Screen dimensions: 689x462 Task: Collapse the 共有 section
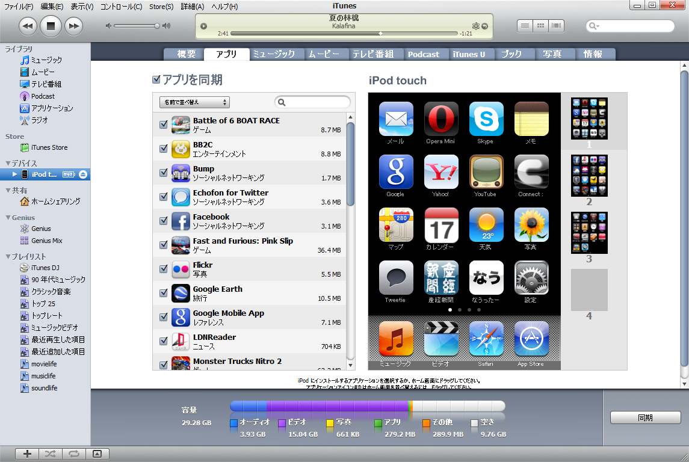point(7,191)
